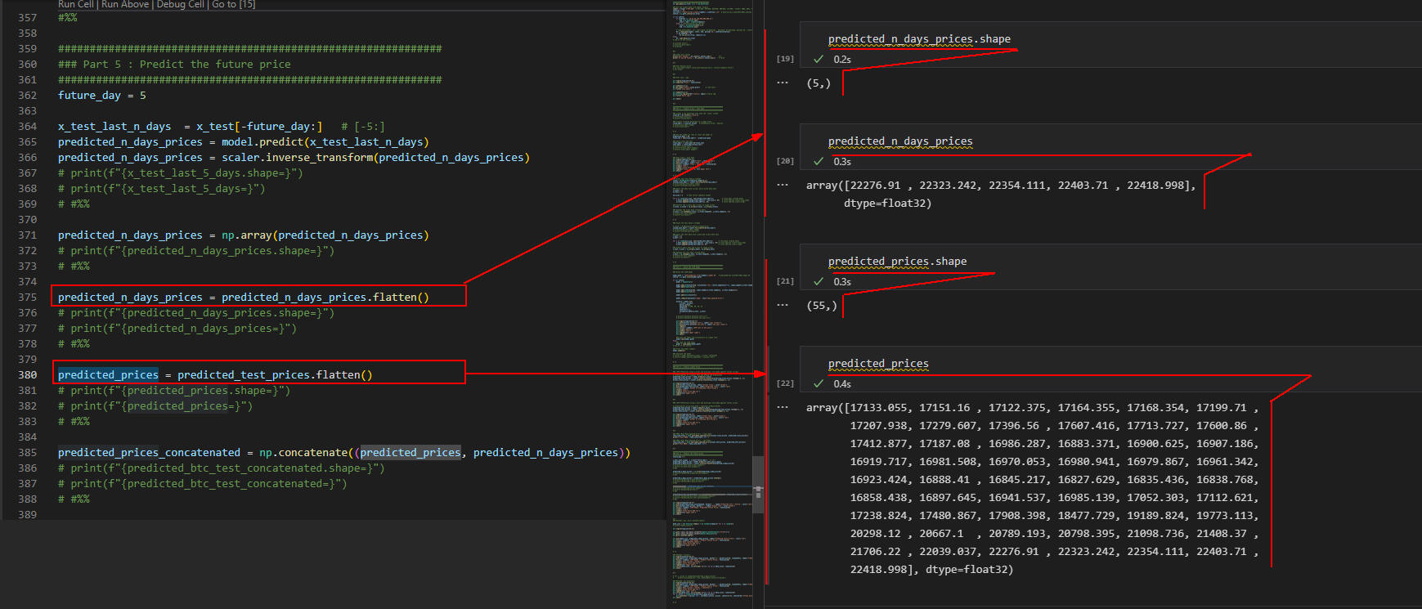Click execution count label [22]
The height and width of the screenshot is (609, 1422).
point(785,383)
